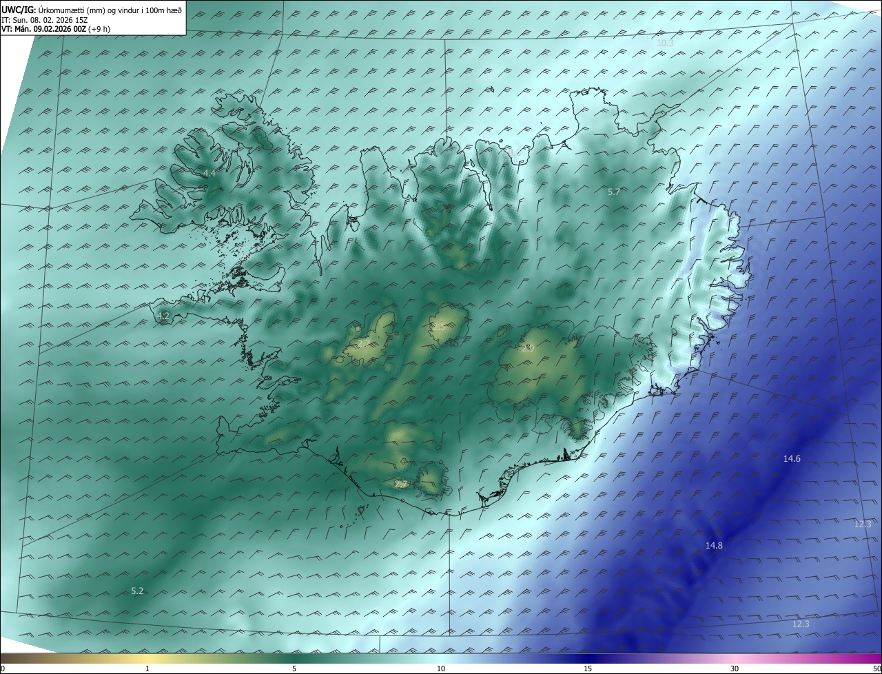Click the '1' label on the color scale
This screenshot has height=674, width=882.
(147, 668)
